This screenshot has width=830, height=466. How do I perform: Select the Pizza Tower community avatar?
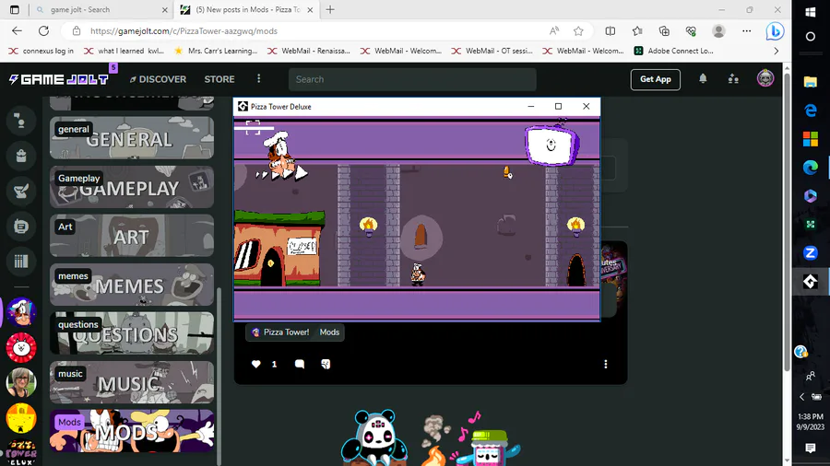(x=21, y=311)
